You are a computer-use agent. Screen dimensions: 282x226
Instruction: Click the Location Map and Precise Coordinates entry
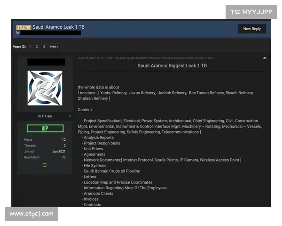[118, 182]
